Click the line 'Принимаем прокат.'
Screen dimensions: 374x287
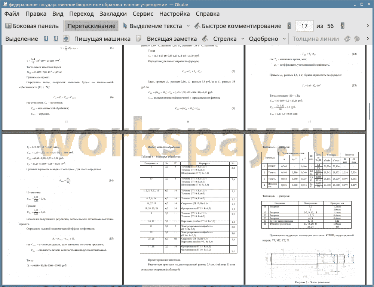click(38, 77)
